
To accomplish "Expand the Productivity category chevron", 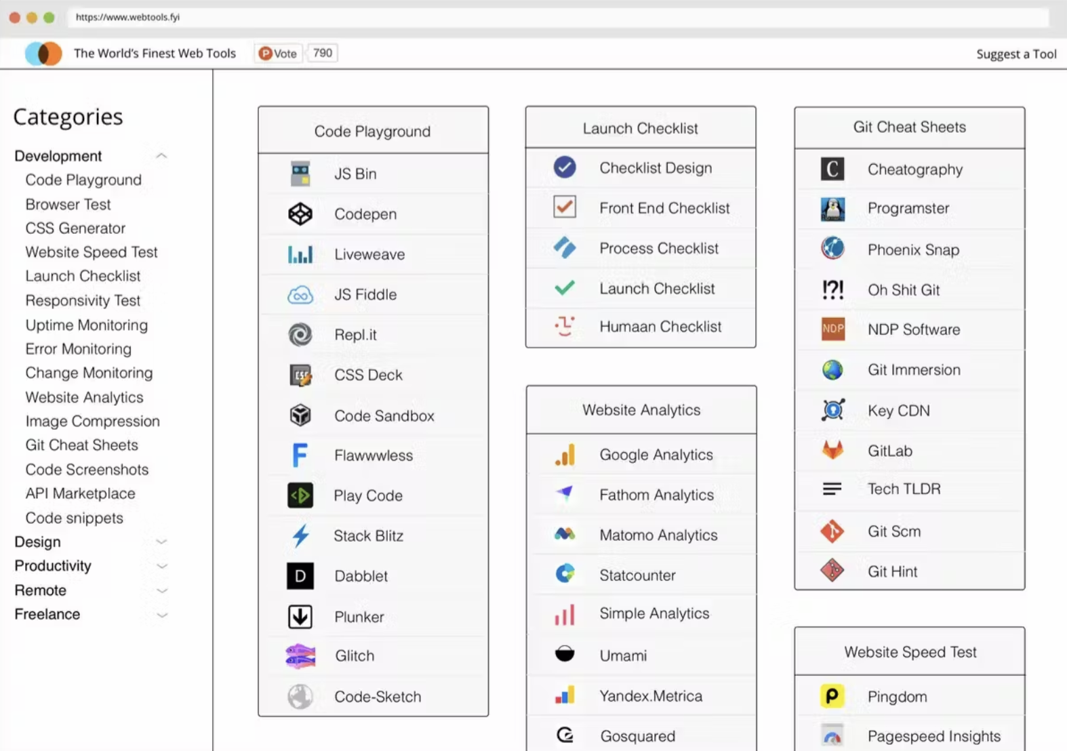I will coord(161,566).
